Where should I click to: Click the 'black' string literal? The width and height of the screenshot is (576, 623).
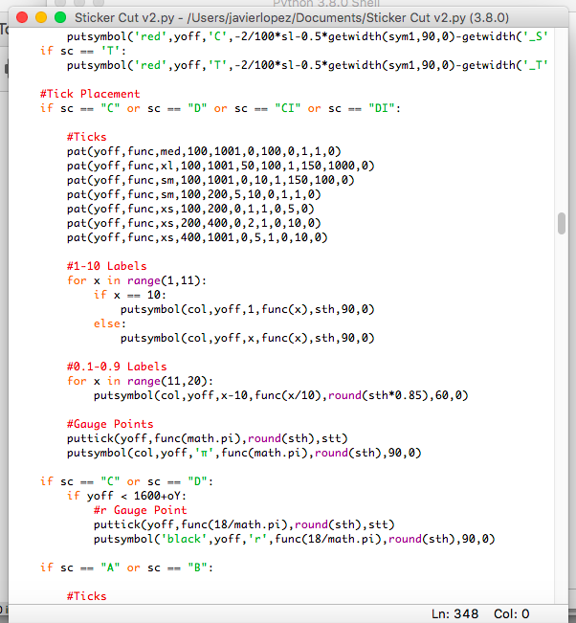(x=184, y=539)
